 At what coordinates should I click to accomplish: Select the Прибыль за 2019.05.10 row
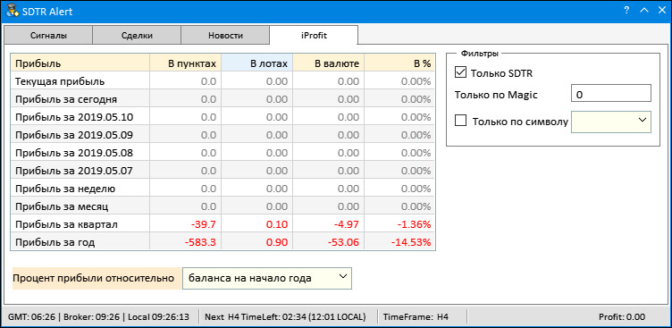click(223, 117)
